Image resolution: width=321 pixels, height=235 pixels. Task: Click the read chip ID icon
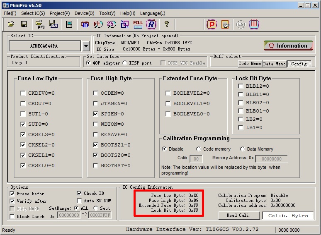pyautogui.click(x=85, y=24)
